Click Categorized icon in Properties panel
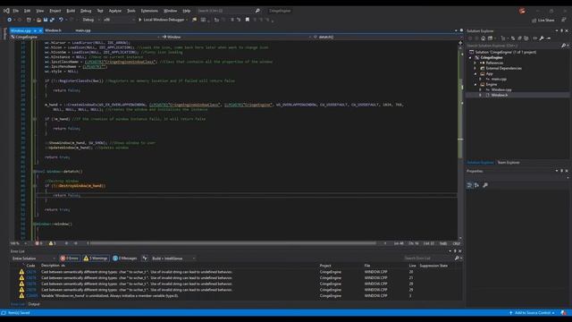572x322 pixels. pyautogui.click(x=470, y=185)
